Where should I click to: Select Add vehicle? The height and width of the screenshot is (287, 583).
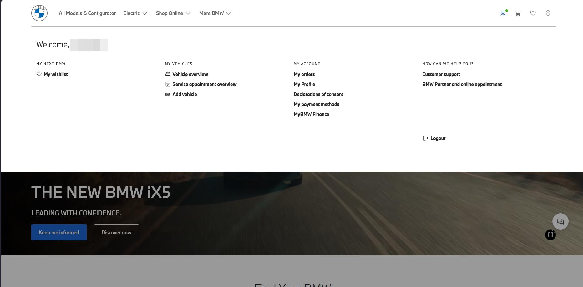tap(185, 94)
